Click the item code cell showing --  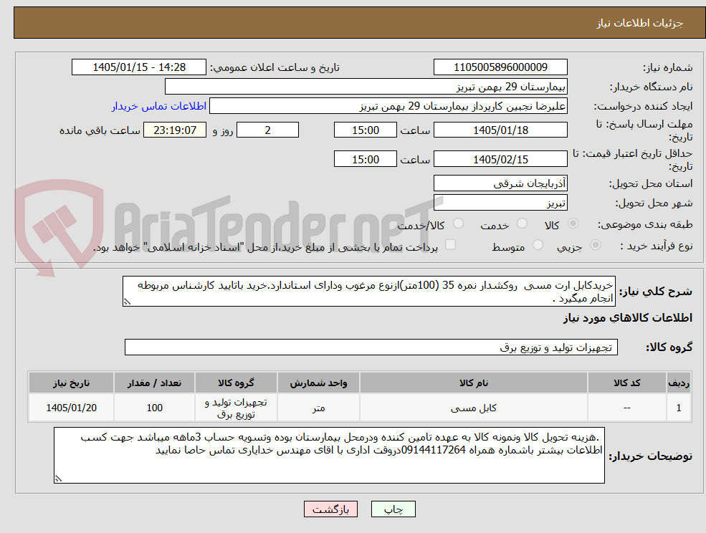click(x=626, y=408)
